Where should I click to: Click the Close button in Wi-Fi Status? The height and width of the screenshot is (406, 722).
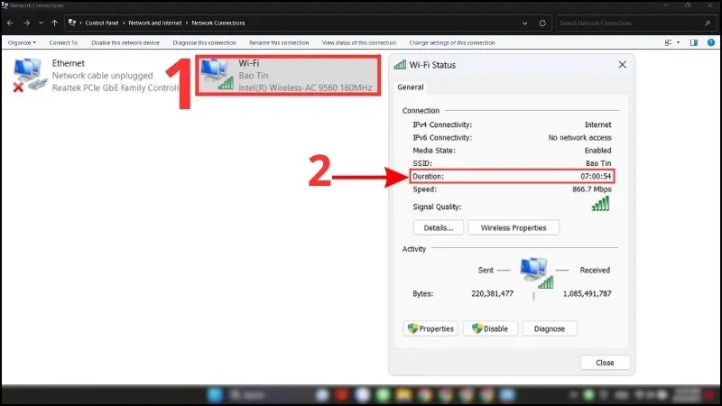pyautogui.click(x=605, y=363)
